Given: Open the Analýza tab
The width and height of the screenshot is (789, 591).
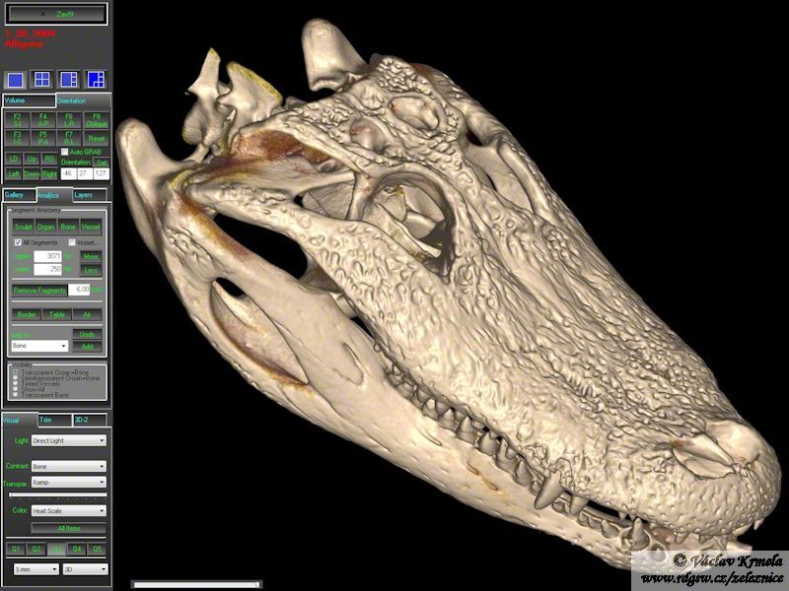Looking at the screenshot, I should click(54, 195).
